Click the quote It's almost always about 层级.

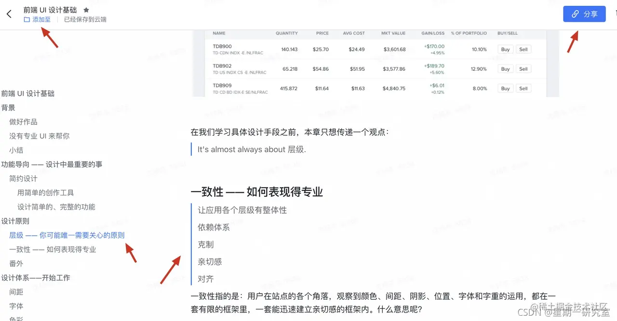pos(252,150)
